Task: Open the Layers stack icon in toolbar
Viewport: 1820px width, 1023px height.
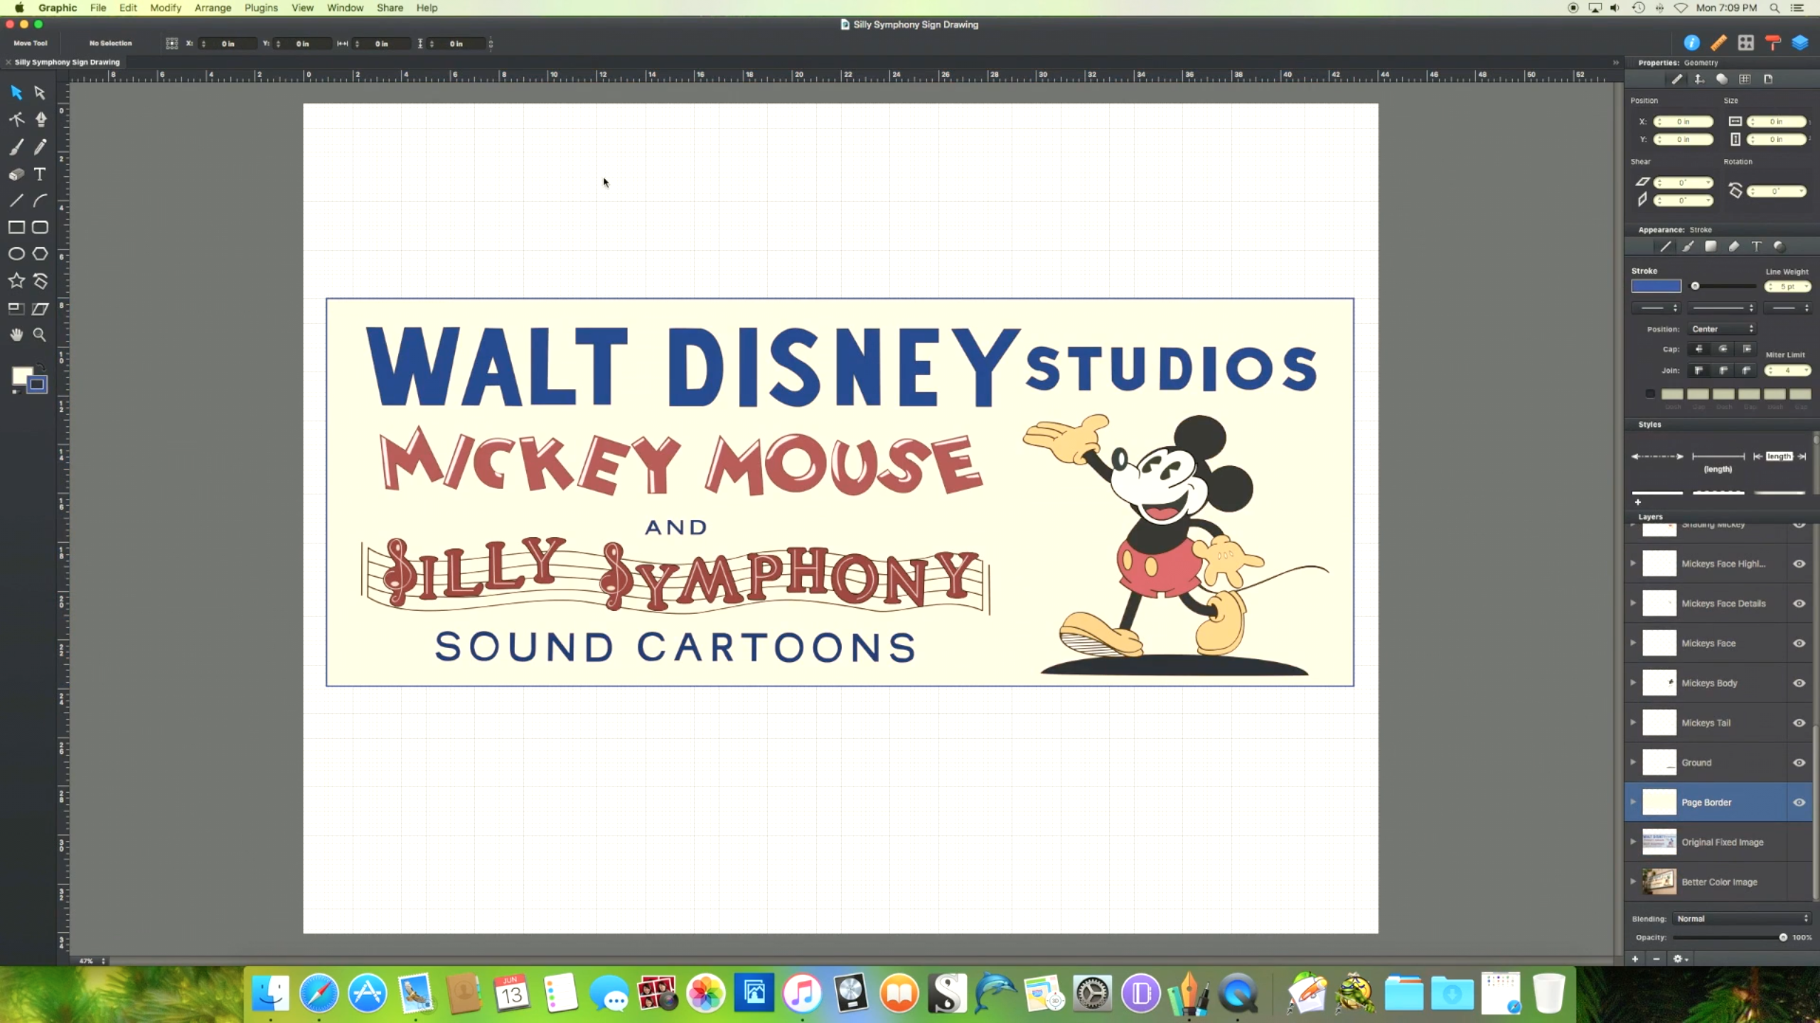Action: pyautogui.click(x=1799, y=43)
